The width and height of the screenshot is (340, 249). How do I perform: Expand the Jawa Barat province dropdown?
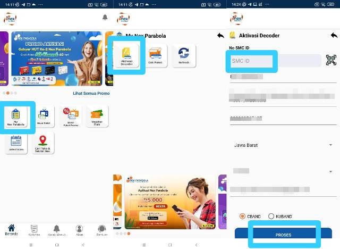click(x=283, y=145)
